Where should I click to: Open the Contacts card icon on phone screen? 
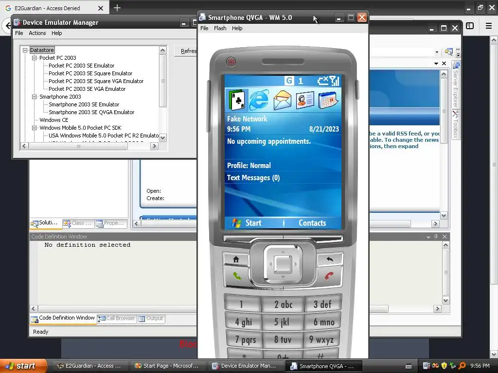[305, 100]
